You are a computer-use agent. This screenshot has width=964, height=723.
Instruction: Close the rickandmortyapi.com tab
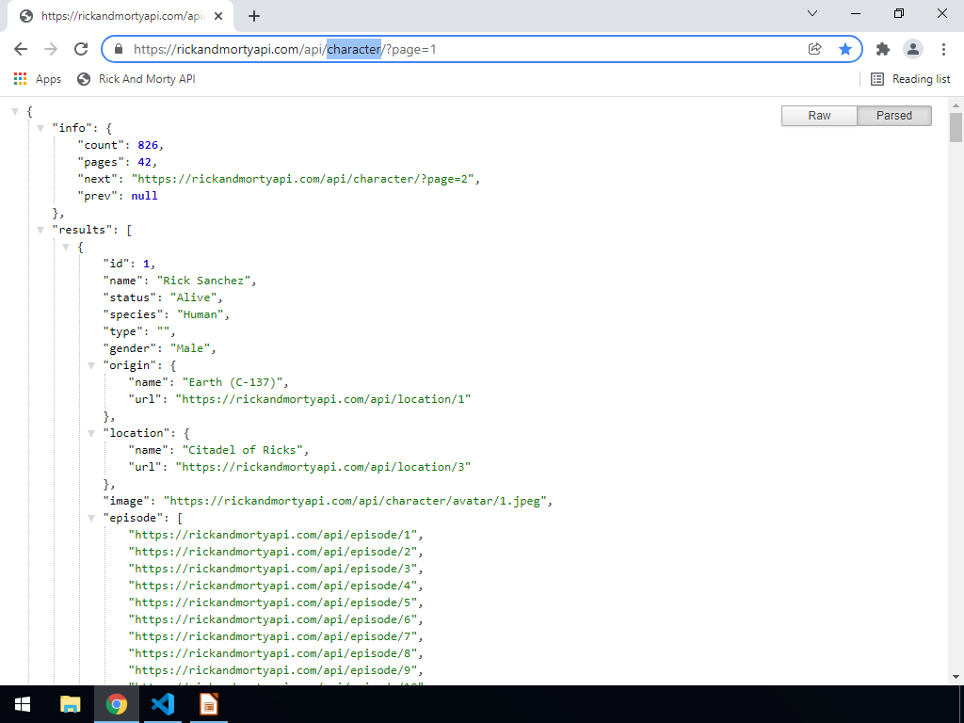click(x=218, y=17)
